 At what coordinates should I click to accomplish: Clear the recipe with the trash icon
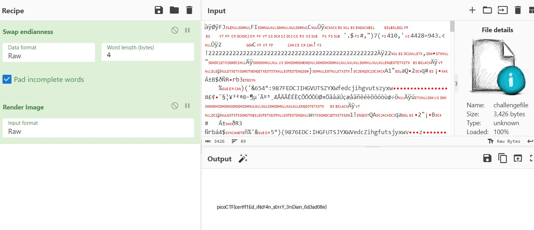click(189, 10)
